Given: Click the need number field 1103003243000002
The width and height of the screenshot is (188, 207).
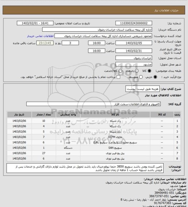Looking at the screenshot, I should tap(134, 23).
